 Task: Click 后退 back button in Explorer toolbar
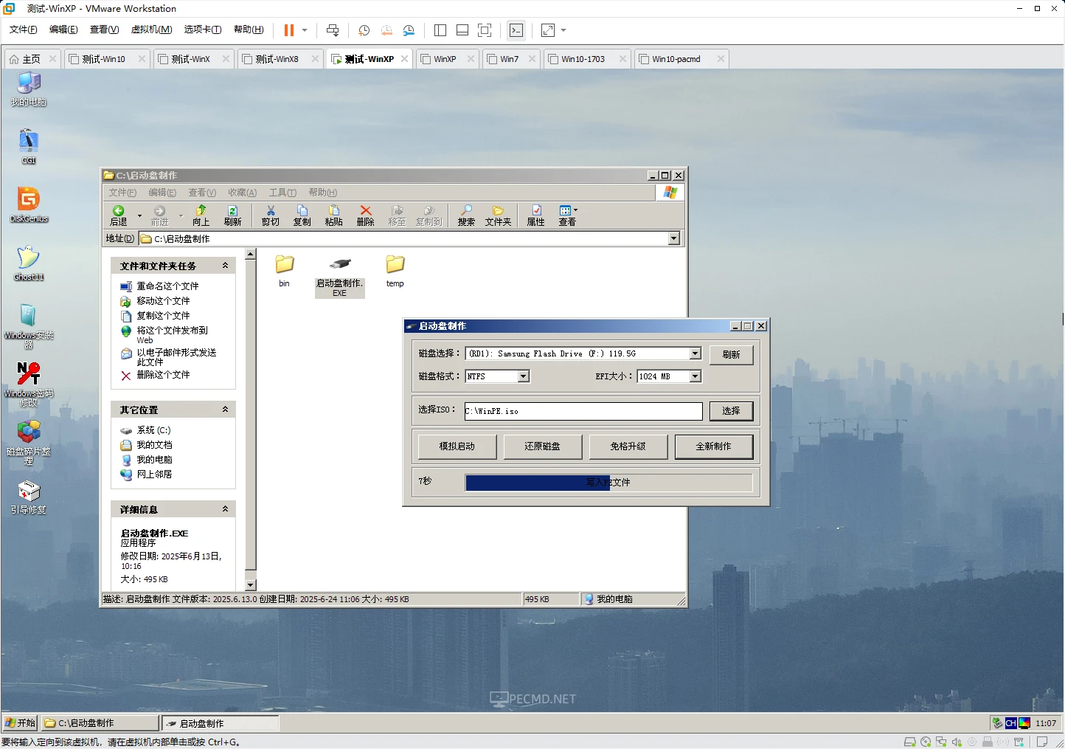119,215
